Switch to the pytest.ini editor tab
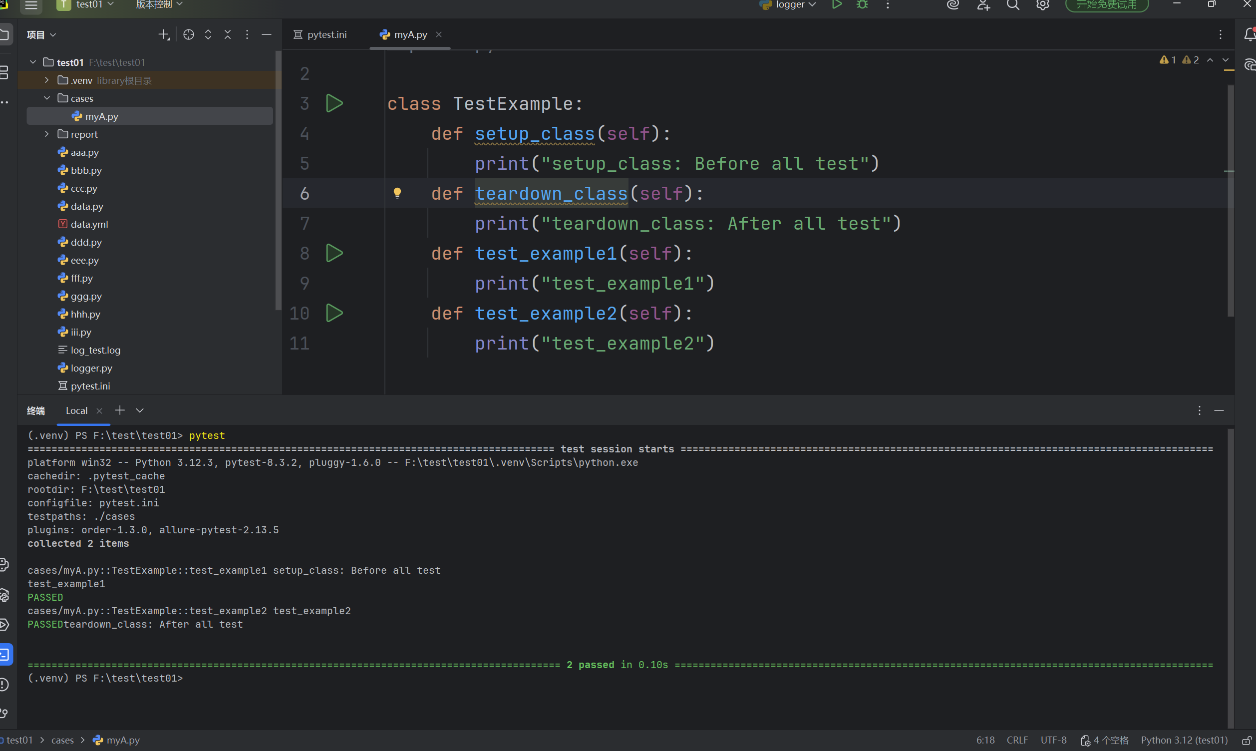This screenshot has height=751, width=1256. [x=320, y=34]
